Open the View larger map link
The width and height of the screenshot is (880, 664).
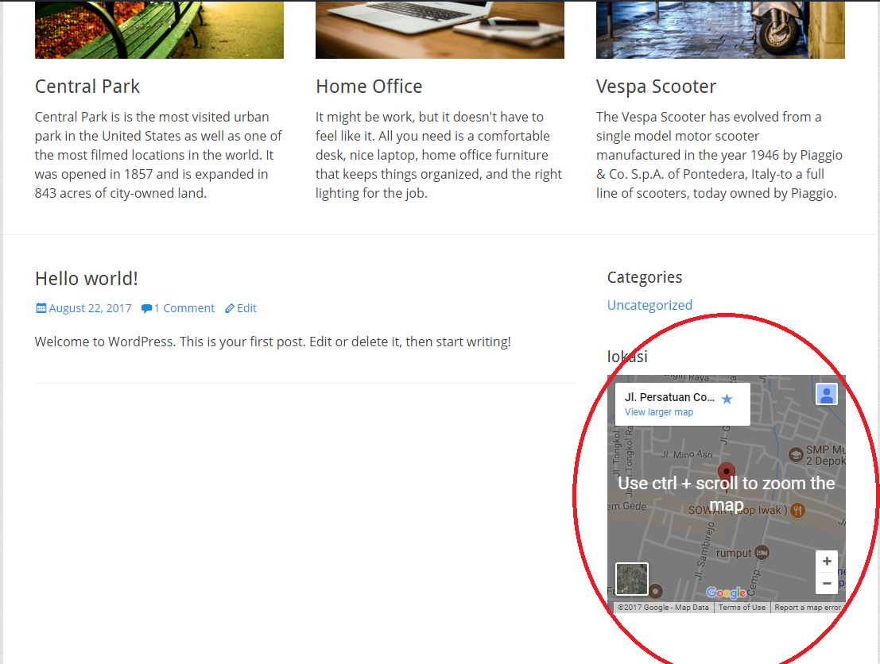[659, 412]
